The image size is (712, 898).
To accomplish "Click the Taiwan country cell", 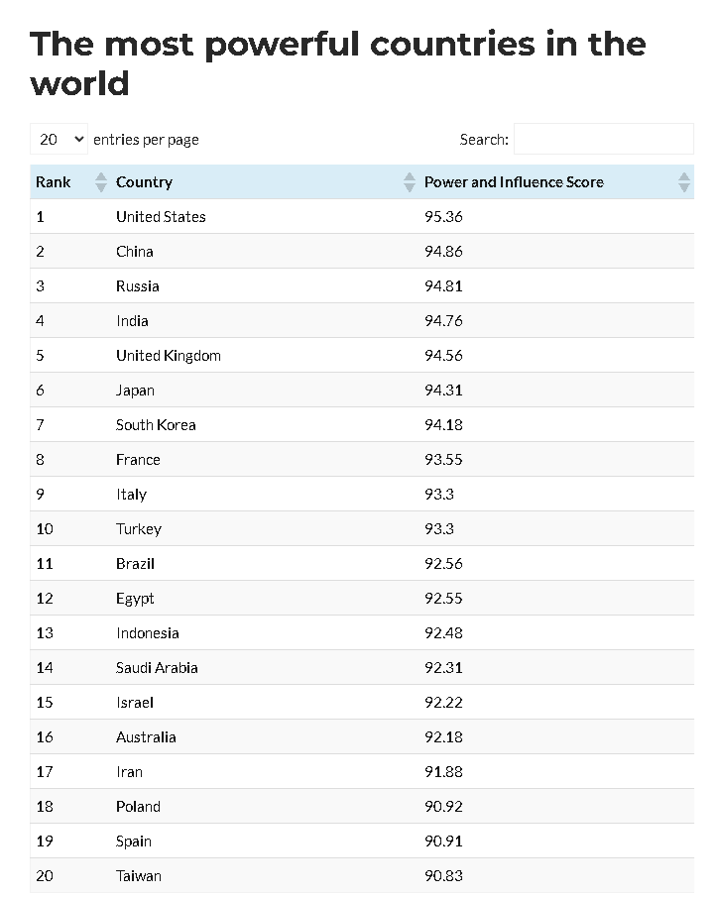I will 139,876.
